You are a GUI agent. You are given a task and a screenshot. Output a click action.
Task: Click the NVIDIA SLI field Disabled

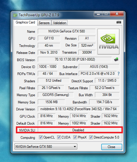tap(78, 130)
